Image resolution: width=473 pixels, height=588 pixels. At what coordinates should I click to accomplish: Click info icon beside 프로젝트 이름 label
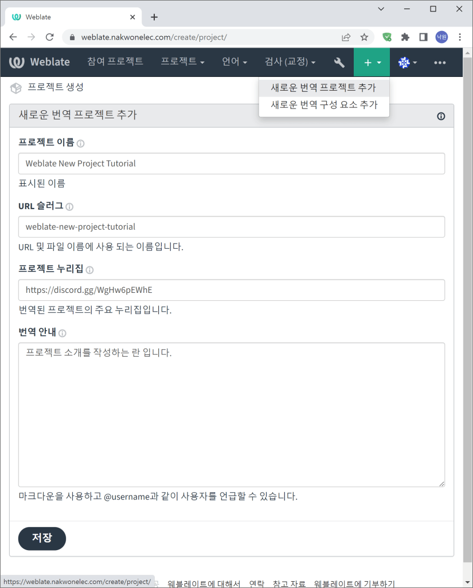tap(81, 144)
